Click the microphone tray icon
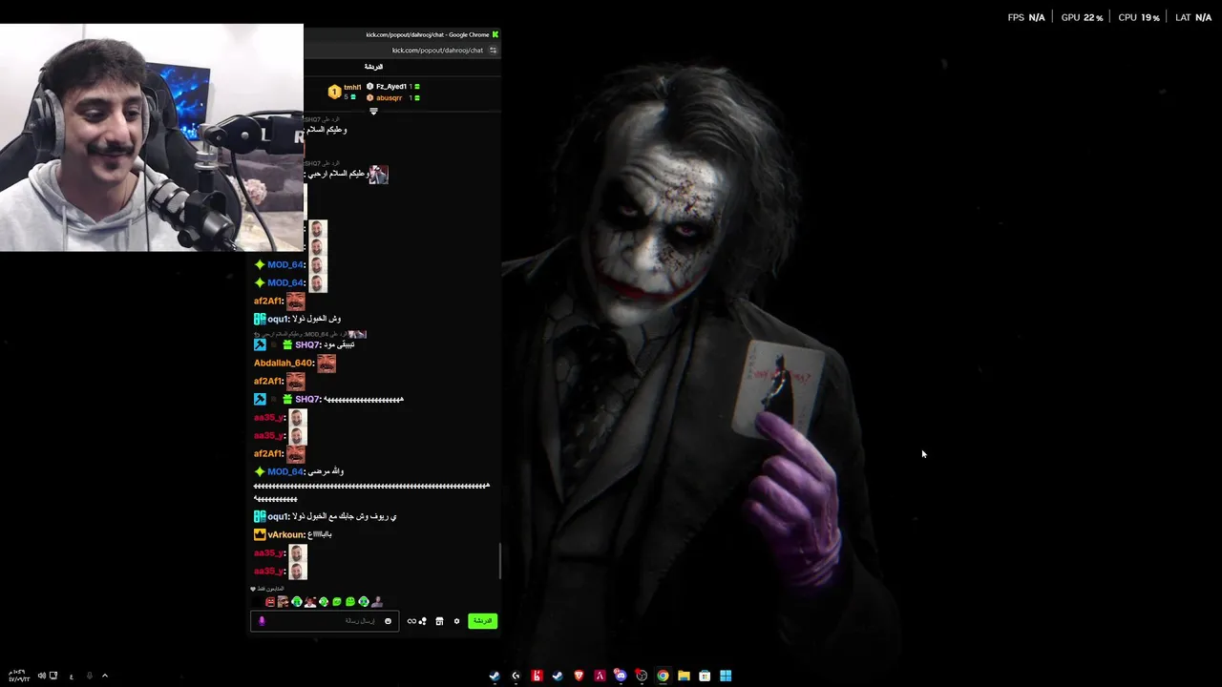The height and width of the screenshot is (687, 1222). (x=90, y=676)
